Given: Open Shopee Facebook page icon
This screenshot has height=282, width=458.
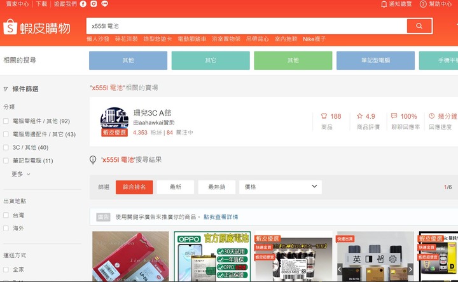Looking at the screenshot, I should 83,4.
